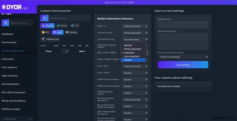Click the Custom trend scanner search icon
The image size is (237, 121).
point(44,18)
